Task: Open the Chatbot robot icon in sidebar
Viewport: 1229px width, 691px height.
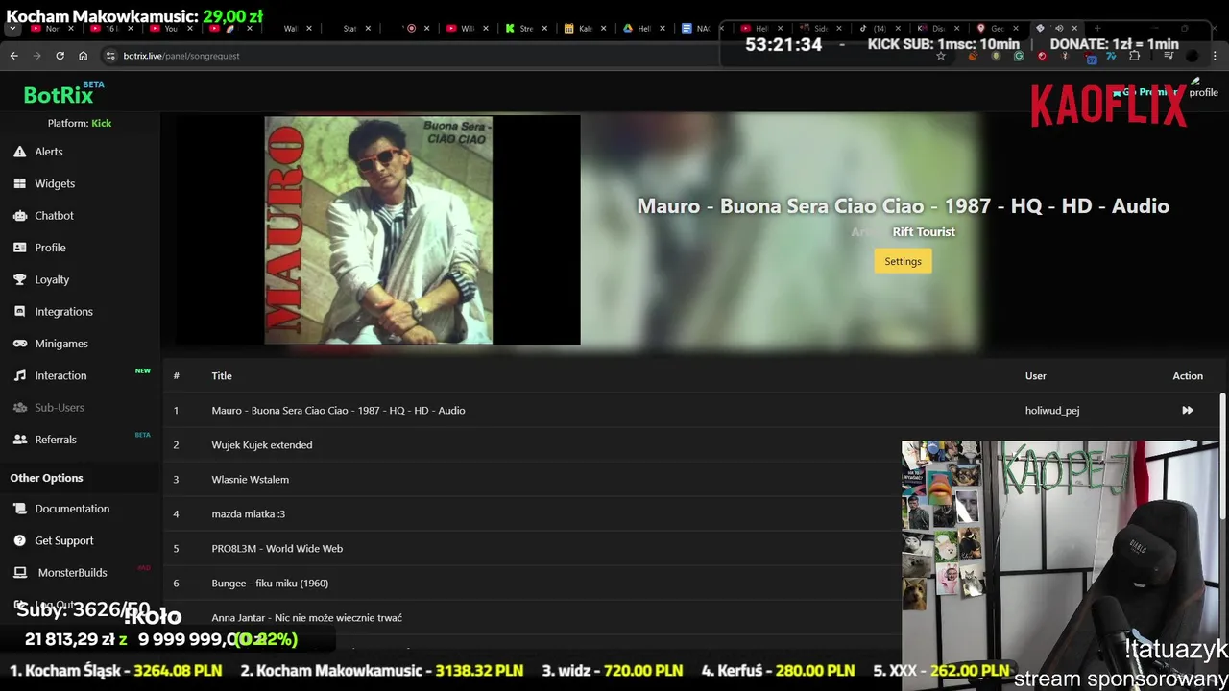Action: pos(19,216)
